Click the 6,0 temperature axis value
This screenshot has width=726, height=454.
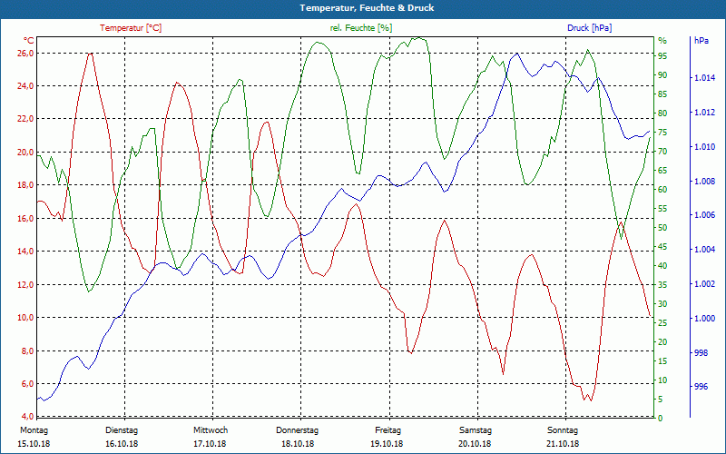click(x=27, y=384)
